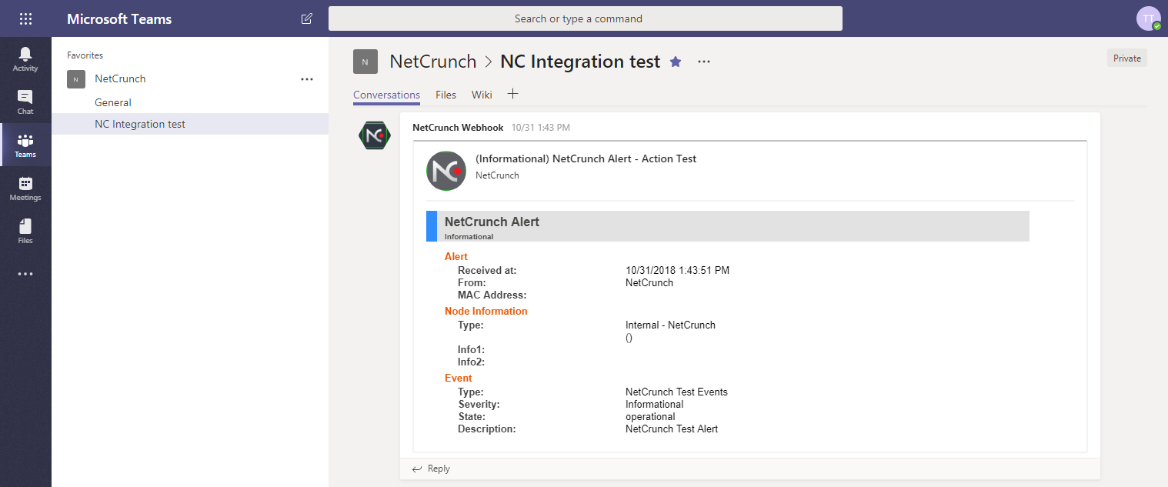
Task: Click the Node Information section heading
Action: [486, 311]
